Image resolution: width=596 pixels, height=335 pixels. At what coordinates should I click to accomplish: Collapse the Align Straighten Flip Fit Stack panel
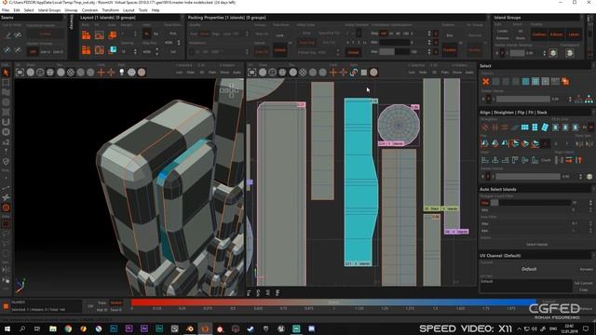pos(536,113)
